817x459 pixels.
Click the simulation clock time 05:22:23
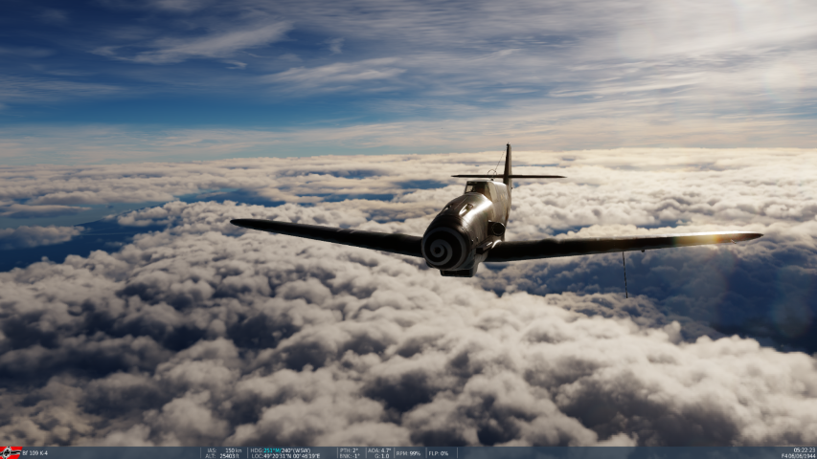coord(804,449)
